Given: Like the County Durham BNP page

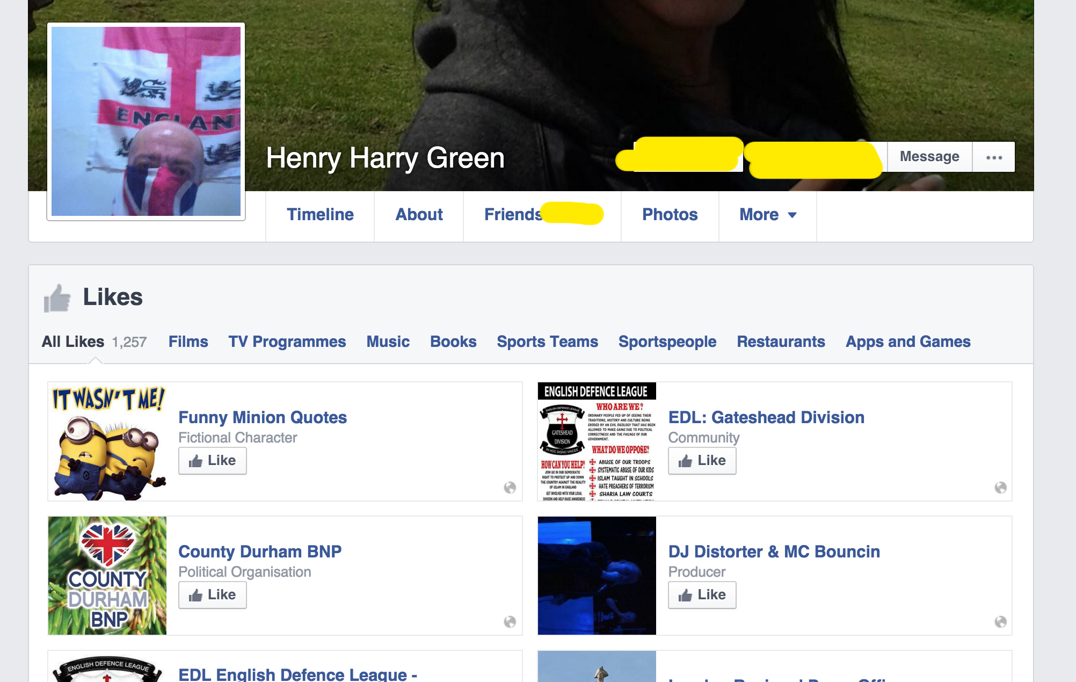Looking at the screenshot, I should point(213,595).
